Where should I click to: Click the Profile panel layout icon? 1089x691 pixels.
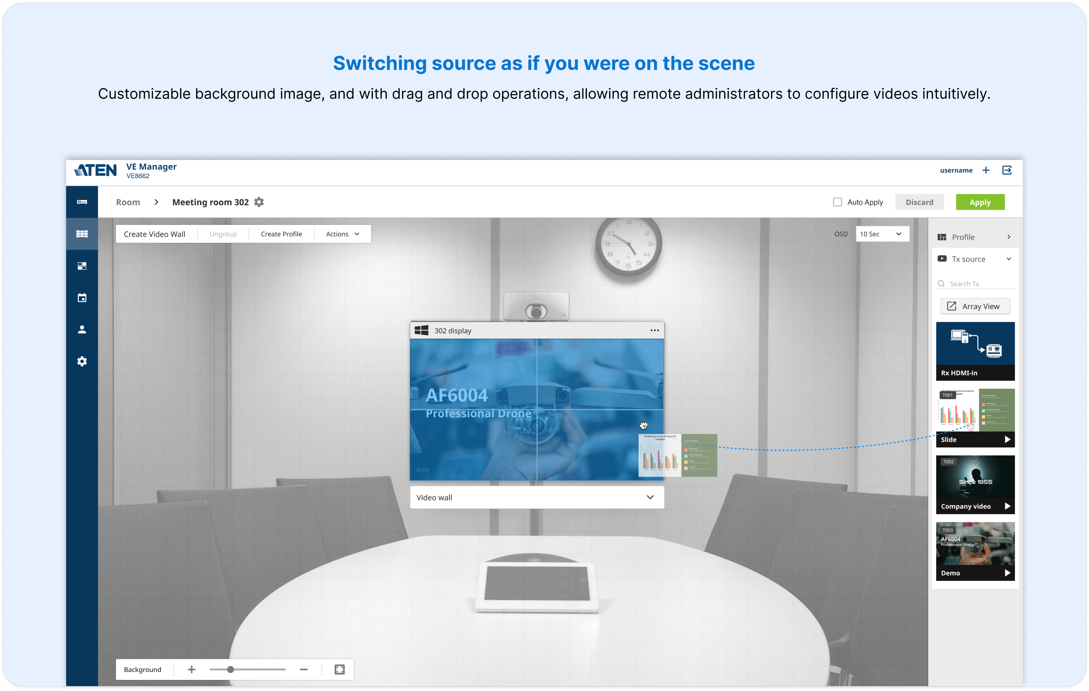coord(942,237)
